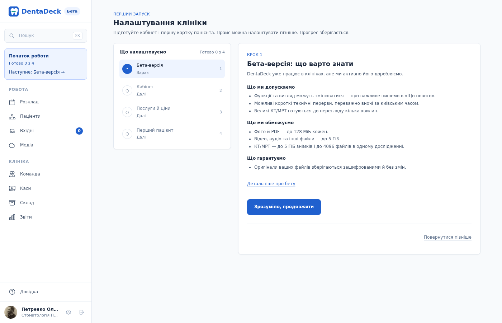The height and width of the screenshot is (323, 502).
Task: Go to Каси section
Action: [x=46, y=188]
